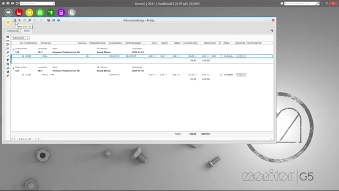339x191 pixels.
Task: Tick the checkbox on the HYLSA, TITAN row
Action: point(221,75)
